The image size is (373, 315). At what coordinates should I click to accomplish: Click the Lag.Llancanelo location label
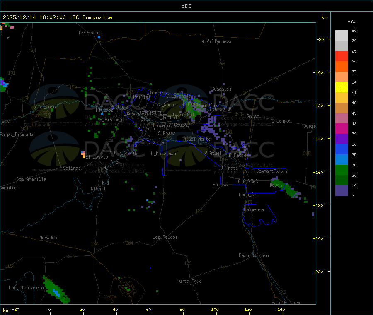point(26,288)
